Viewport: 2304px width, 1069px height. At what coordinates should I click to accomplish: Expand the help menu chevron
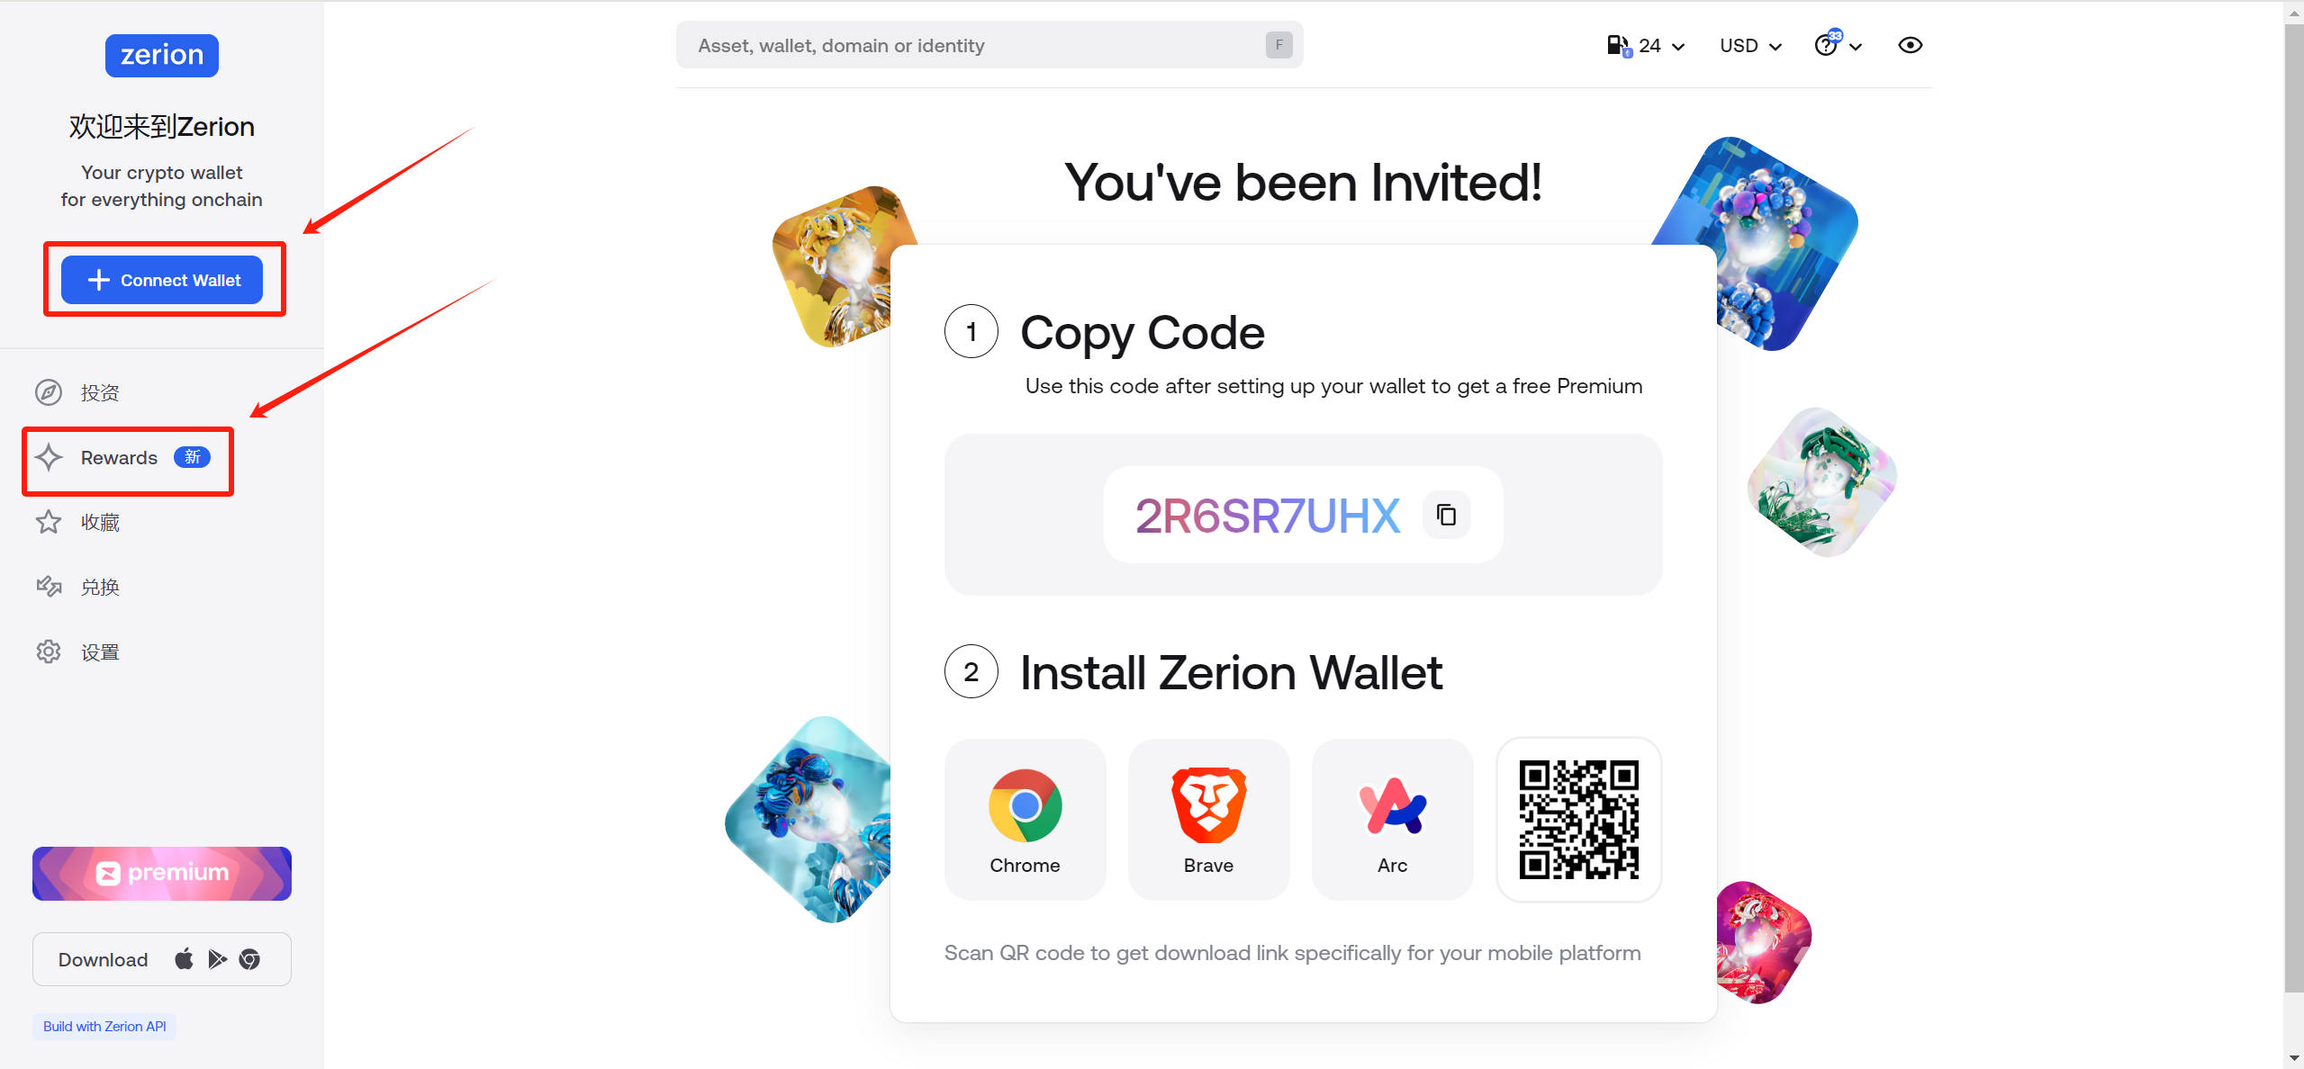1857,45
